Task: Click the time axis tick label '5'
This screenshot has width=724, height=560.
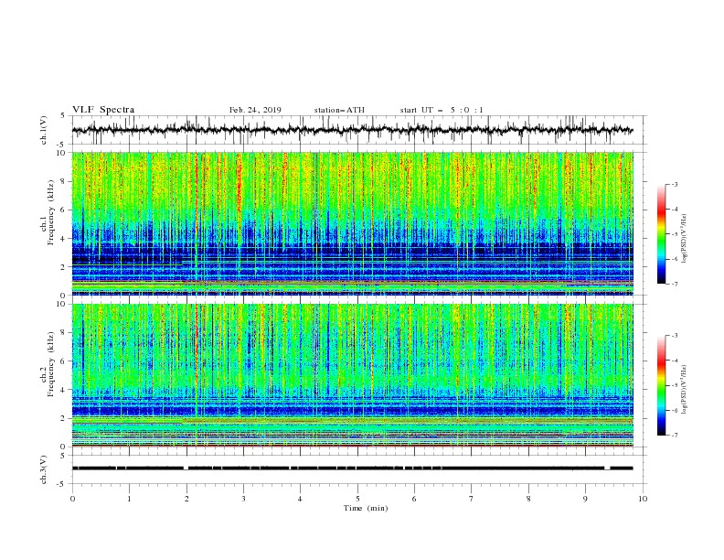Action: pos(357,499)
